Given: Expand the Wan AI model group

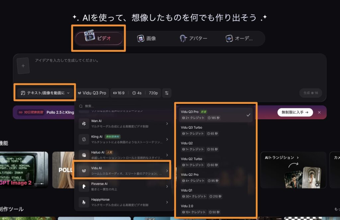Looking at the screenshot, I should pos(124,124).
